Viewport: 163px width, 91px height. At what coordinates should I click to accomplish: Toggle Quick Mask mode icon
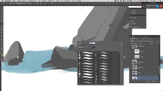point(2,57)
